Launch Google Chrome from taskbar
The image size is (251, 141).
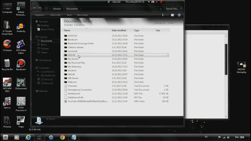62,137
